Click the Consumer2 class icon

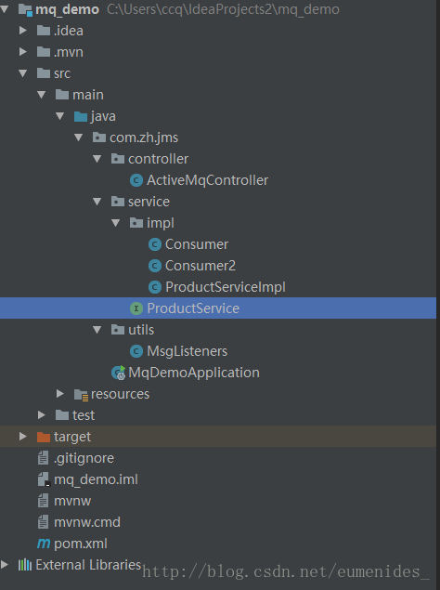coord(155,266)
